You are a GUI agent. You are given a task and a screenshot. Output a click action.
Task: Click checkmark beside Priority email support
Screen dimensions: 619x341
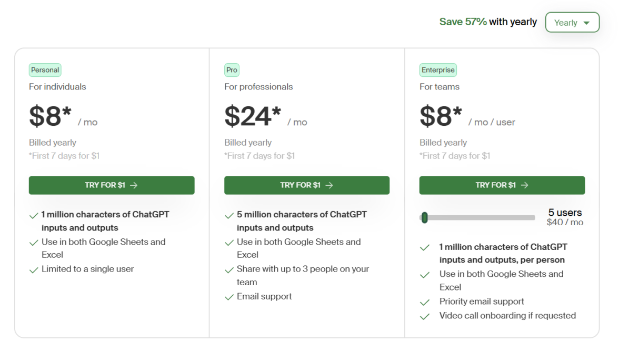[x=425, y=303]
